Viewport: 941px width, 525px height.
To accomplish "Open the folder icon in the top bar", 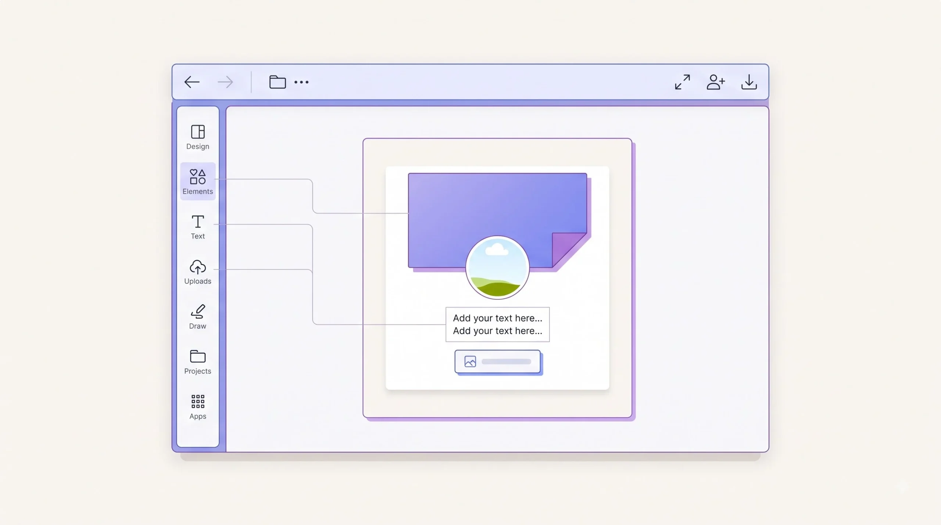I will tap(278, 82).
